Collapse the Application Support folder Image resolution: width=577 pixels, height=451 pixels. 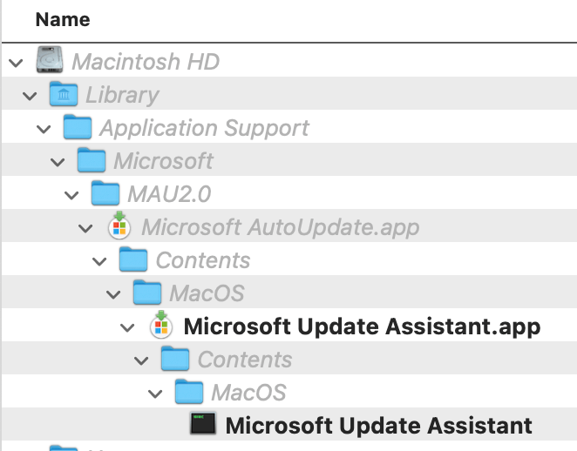pos(44,129)
